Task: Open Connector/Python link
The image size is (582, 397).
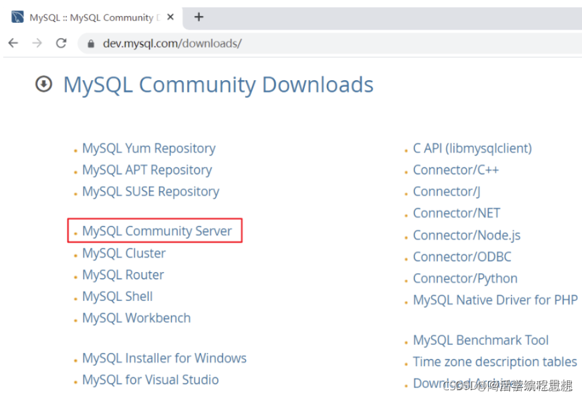Action: tap(465, 278)
